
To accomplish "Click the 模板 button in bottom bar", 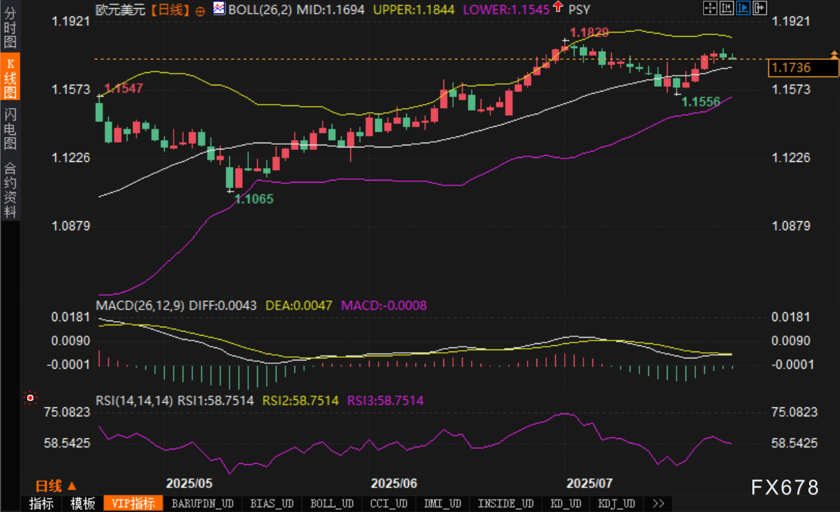I will 83,504.
